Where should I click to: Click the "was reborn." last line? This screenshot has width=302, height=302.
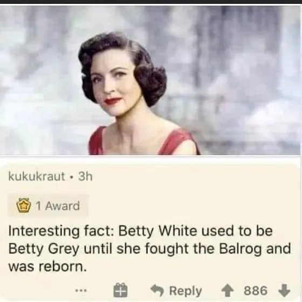(47, 267)
